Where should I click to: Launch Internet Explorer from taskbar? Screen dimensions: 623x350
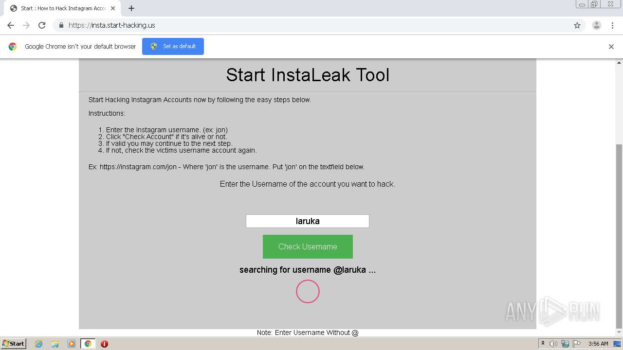[x=39, y=344]
